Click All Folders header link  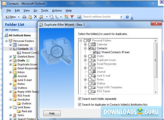pos(12,30)
